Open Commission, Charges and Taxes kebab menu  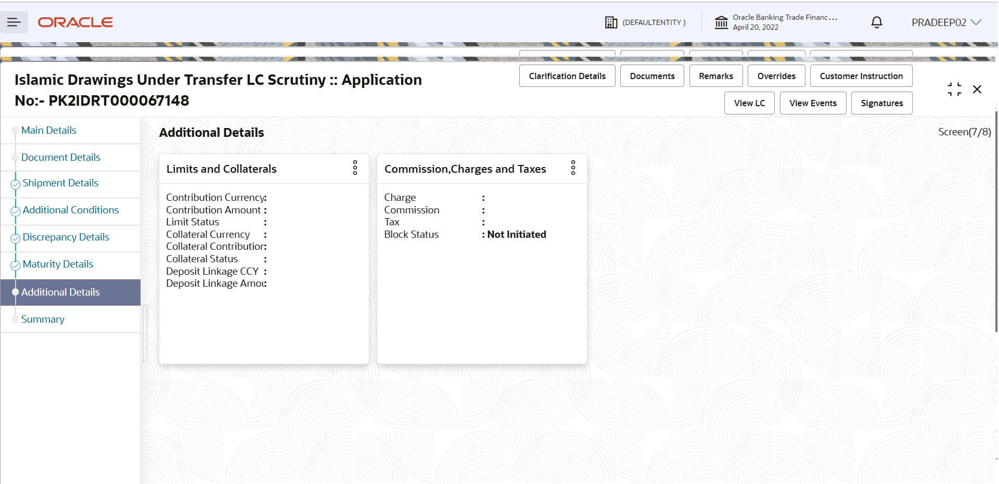(x=573, y=168)
